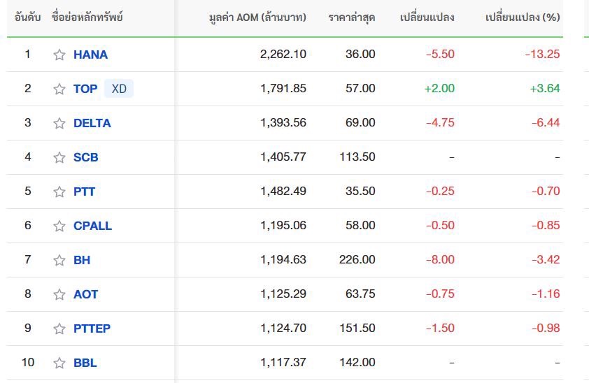Screen dimensions: 589x383
Task: Select the BBL stock symbol
Action: (85, 363)
